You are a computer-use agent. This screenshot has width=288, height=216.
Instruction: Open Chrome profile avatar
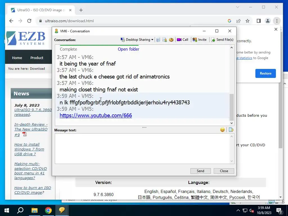pyautogui.click(x=268, y=21)
